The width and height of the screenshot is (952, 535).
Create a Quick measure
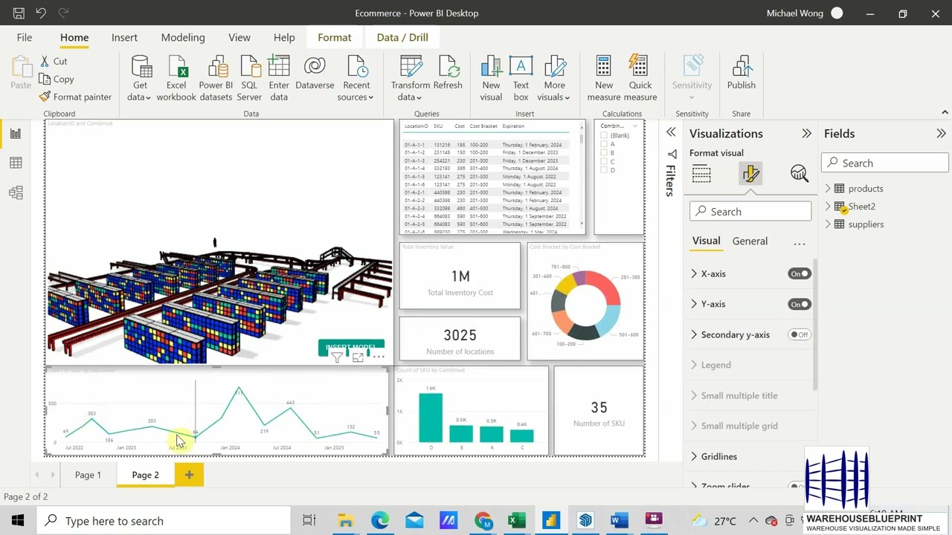click(640, 79)
